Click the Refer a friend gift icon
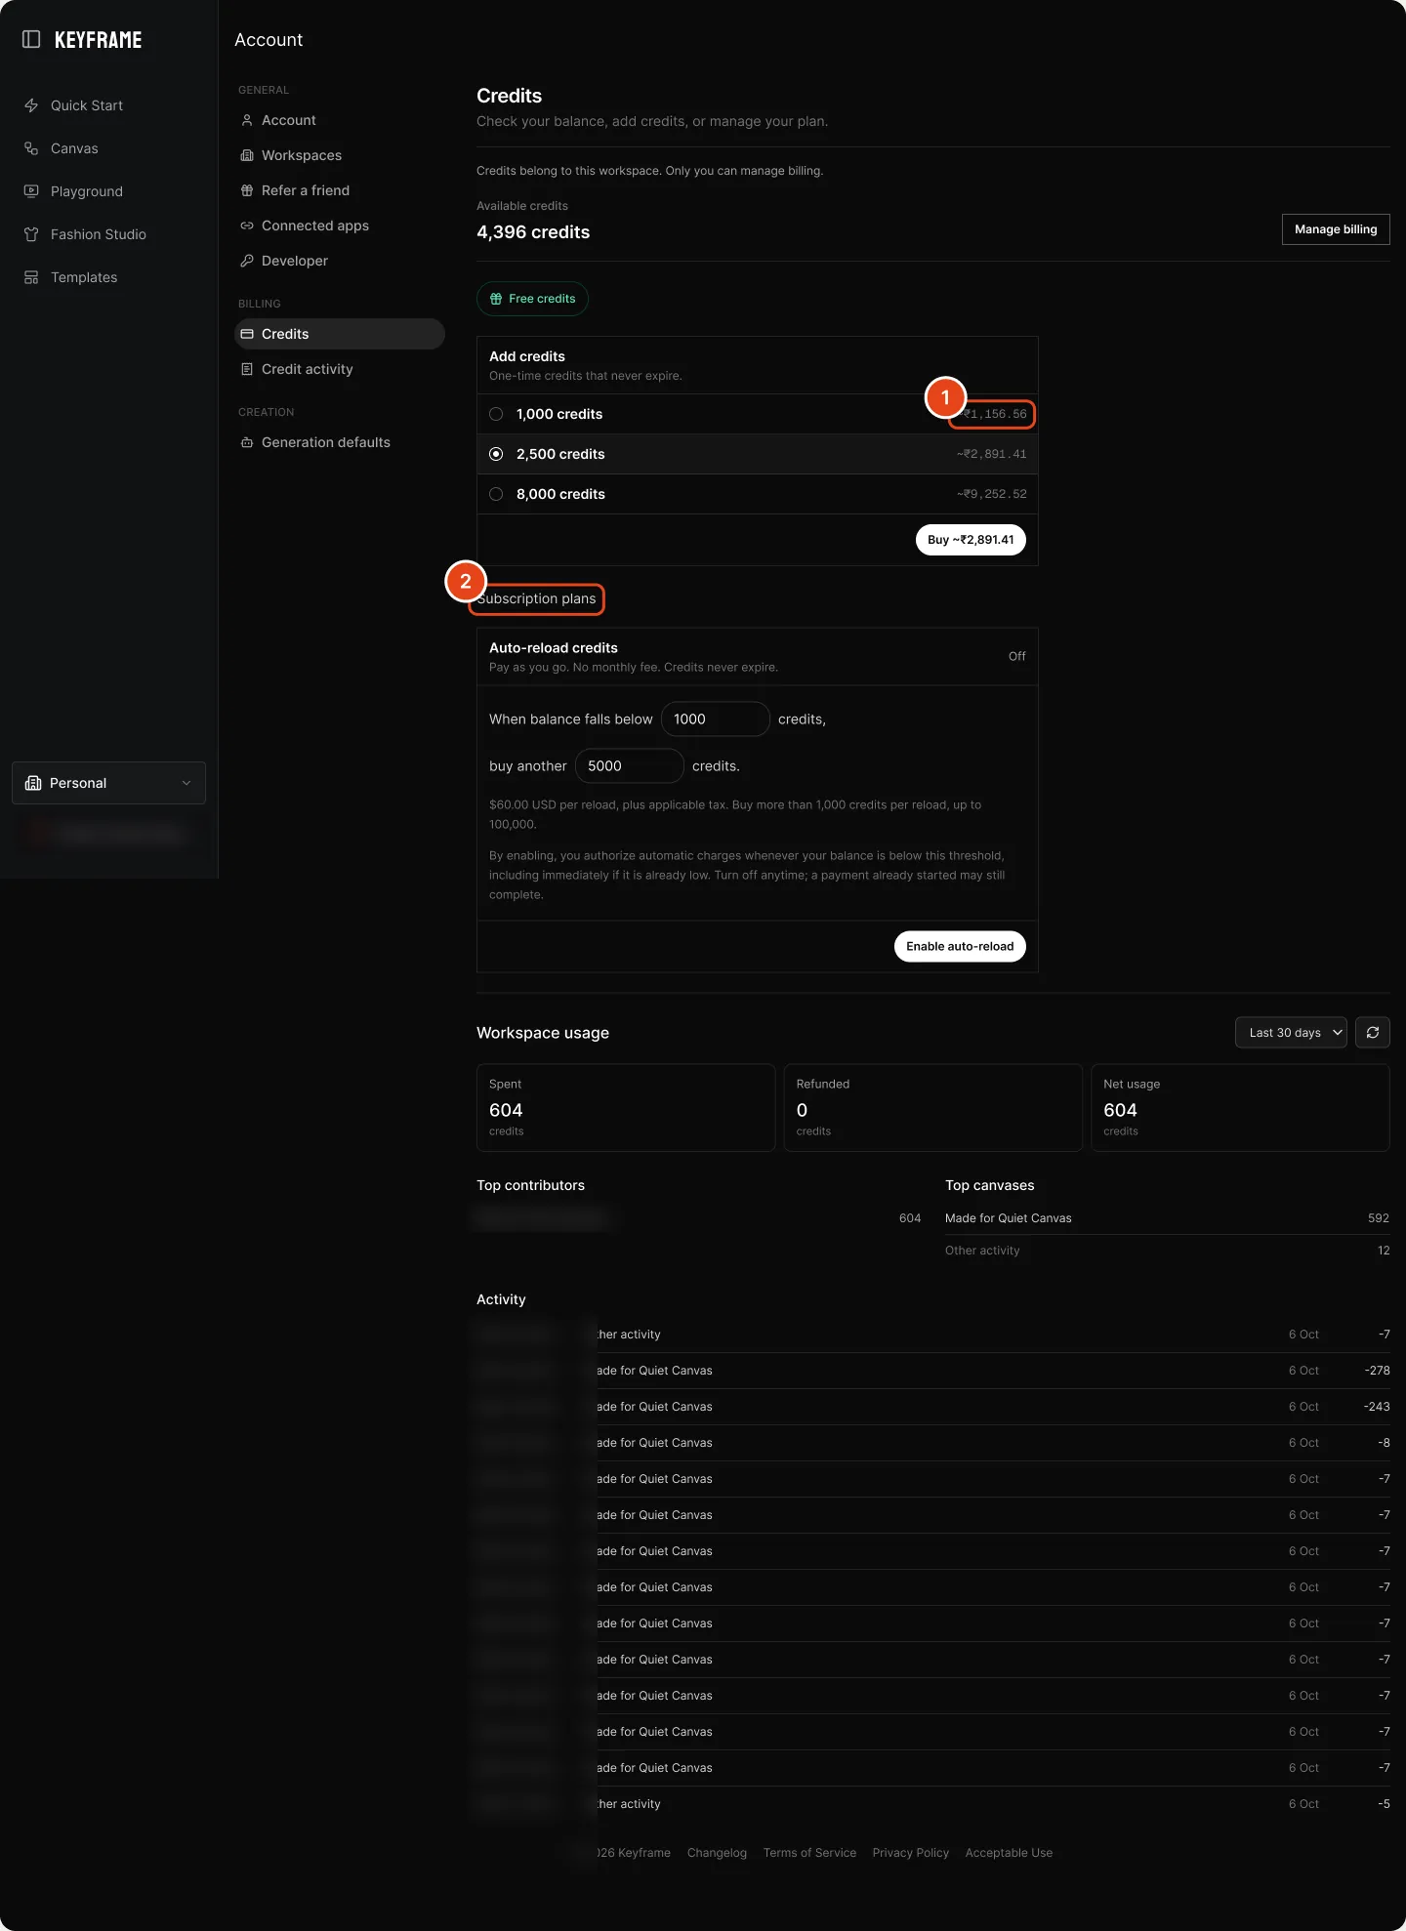The height and width of the screenshot is (1931, 1406). click(247, 190)
